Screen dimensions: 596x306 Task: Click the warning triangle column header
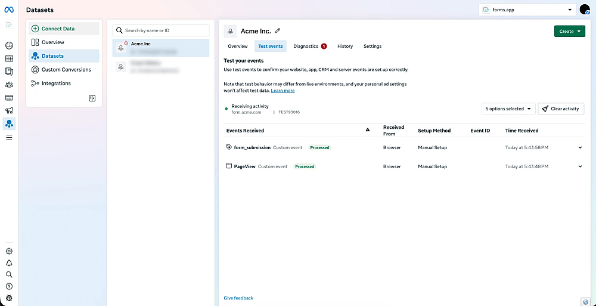coord(368,130)
